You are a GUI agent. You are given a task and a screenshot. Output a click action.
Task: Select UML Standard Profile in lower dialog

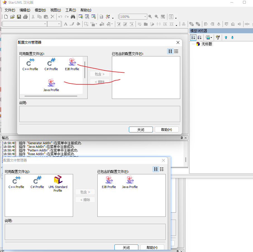[58, 184]
